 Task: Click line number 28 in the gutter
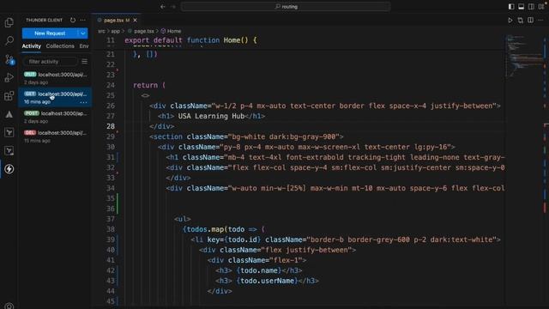tap(111, 126)
